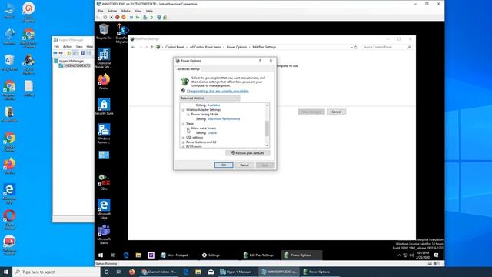This screenshot has height=277, width=492.
Task: Click the red Turn Off VM toolbar icon
Action: click(118, 17)
